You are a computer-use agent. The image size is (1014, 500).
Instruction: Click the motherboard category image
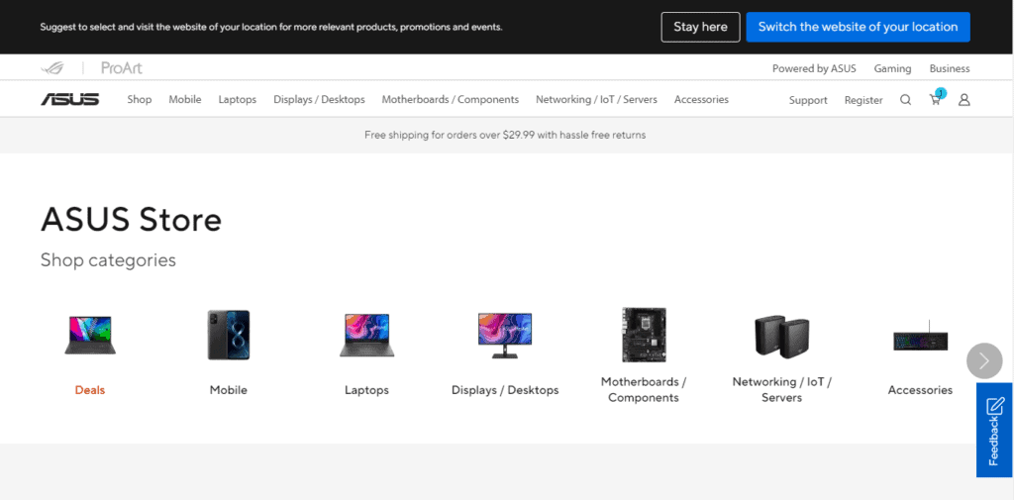644,335
